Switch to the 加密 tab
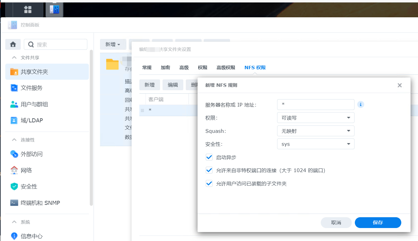 click(166, 68)
